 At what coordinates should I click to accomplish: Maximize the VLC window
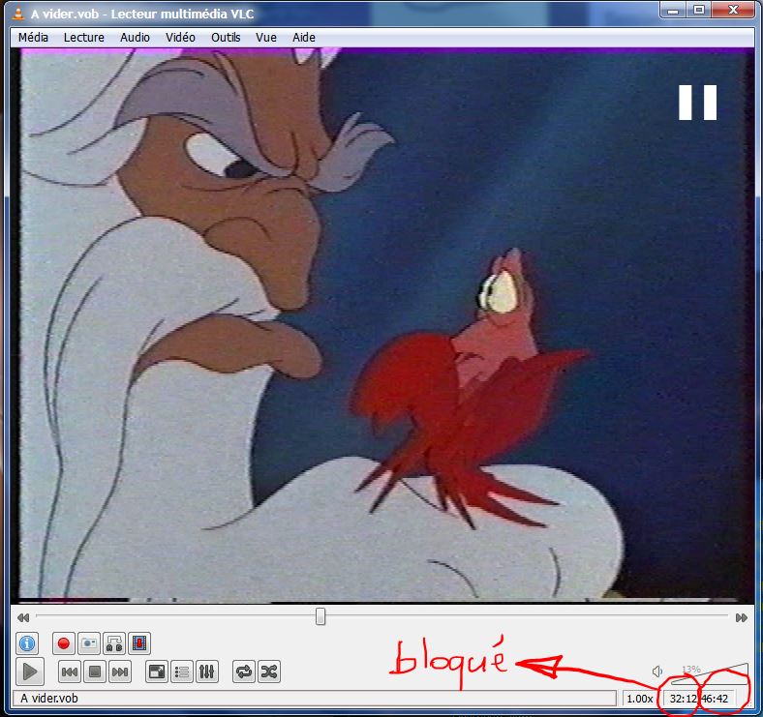(699, 11)
